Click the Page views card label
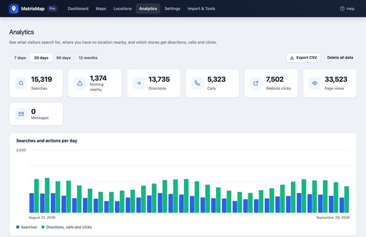This screenshot has width=366, height=237. pyautogui.click(x=335, y=88)
